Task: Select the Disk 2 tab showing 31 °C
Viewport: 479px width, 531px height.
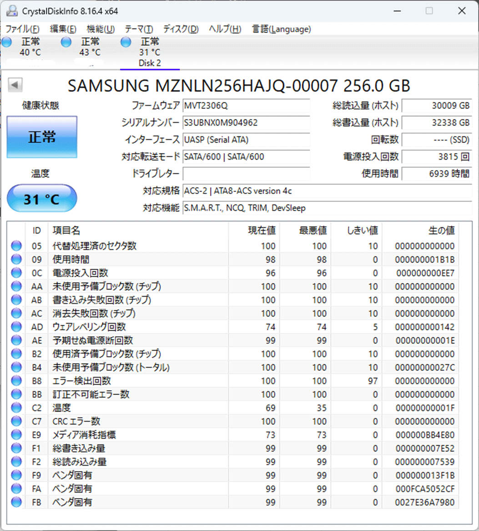Action: coord(150,52)
